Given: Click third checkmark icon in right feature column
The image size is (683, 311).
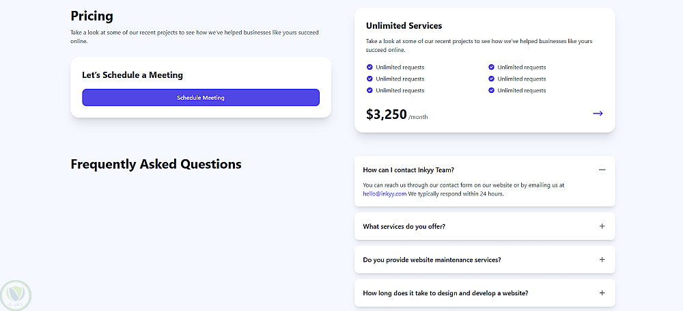Looking at the screenshot, I should tap(491, 90).
